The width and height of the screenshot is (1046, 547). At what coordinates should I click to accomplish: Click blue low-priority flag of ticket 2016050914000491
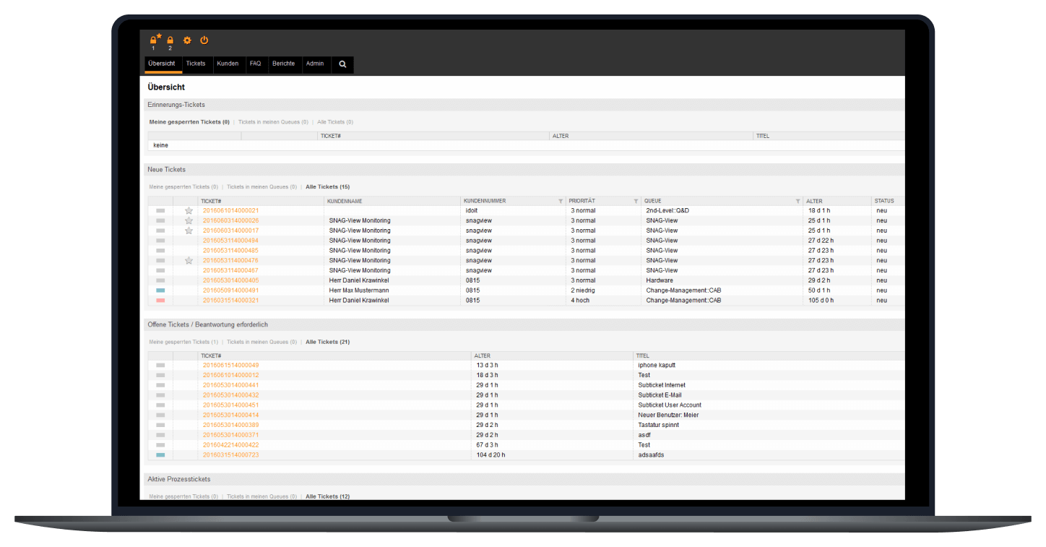[160, 290]
